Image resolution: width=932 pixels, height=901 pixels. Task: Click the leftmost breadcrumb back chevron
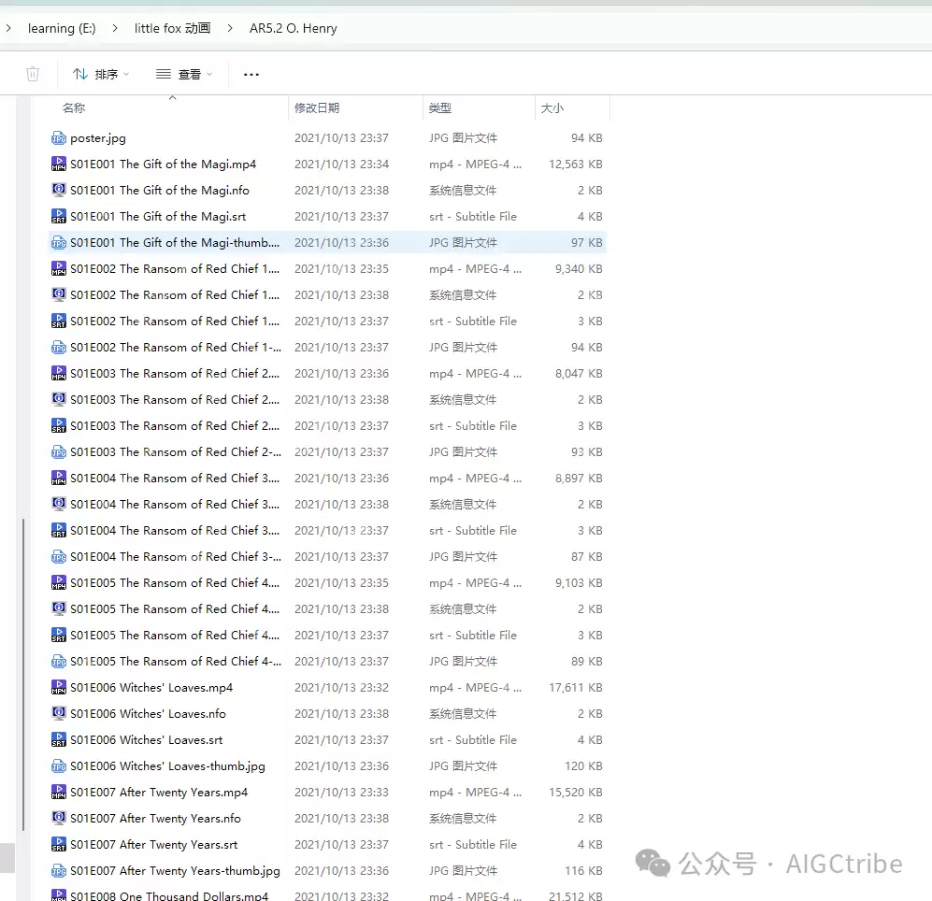point(9,28)
